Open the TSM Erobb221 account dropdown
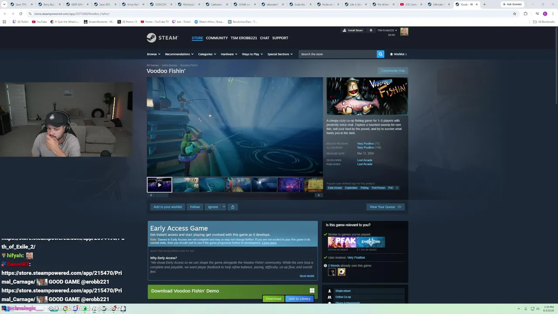This screenshot has width=558, height=314. pos(387,31)
